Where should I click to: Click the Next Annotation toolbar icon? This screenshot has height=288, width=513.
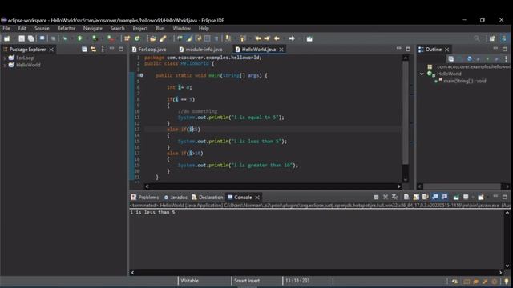click(228, 39)
